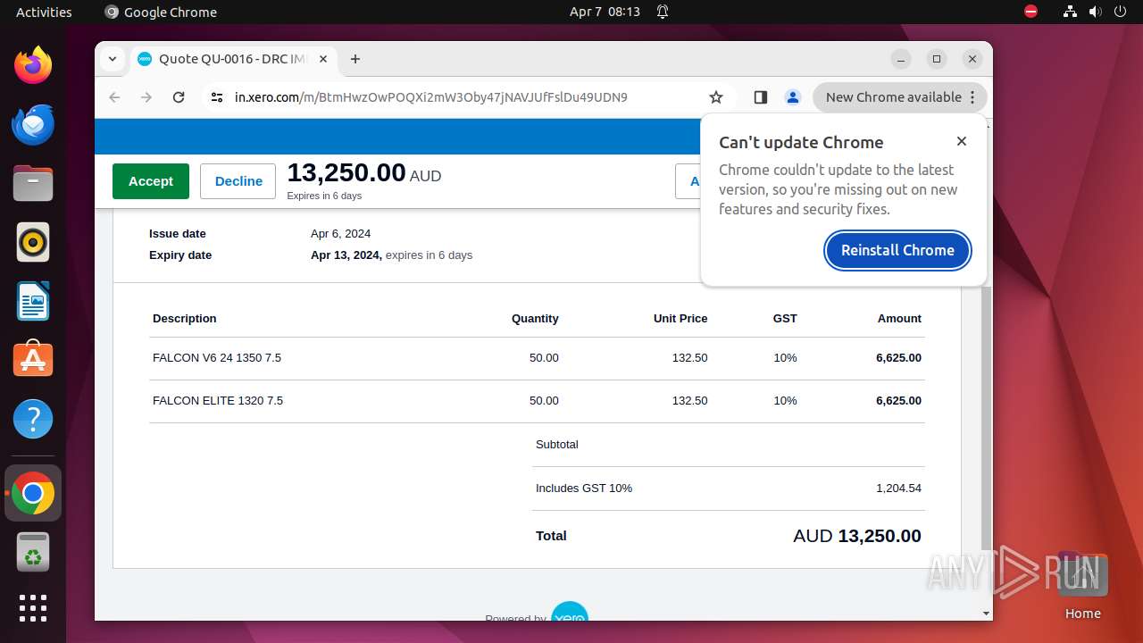
Task: Open Chrome side panel
Action: point(761,97)
